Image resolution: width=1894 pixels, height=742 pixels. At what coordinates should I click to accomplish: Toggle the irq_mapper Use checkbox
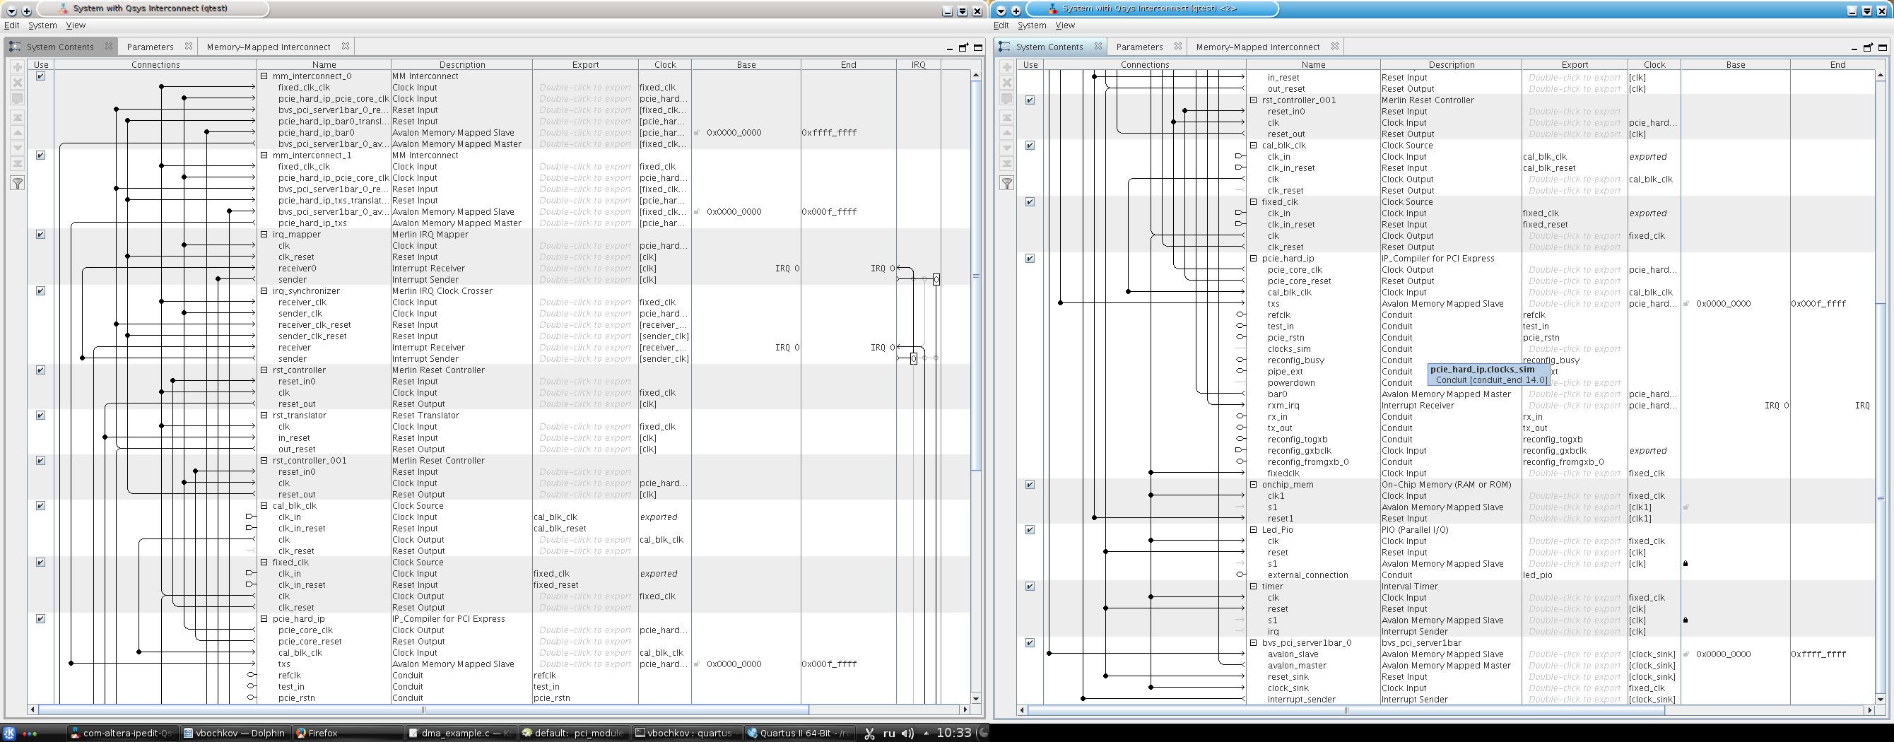point(41,235)
